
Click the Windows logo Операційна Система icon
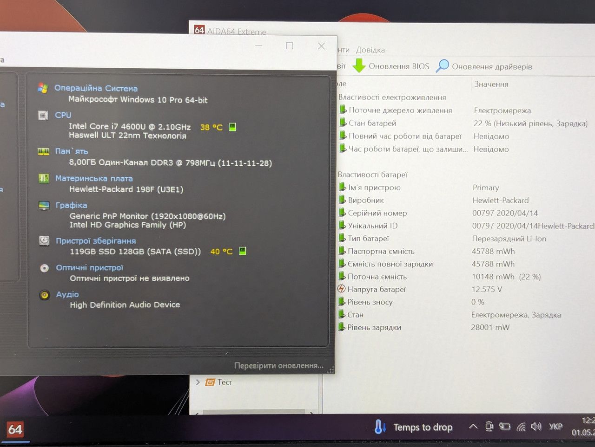pyautogui.click(x=43, y=88)
